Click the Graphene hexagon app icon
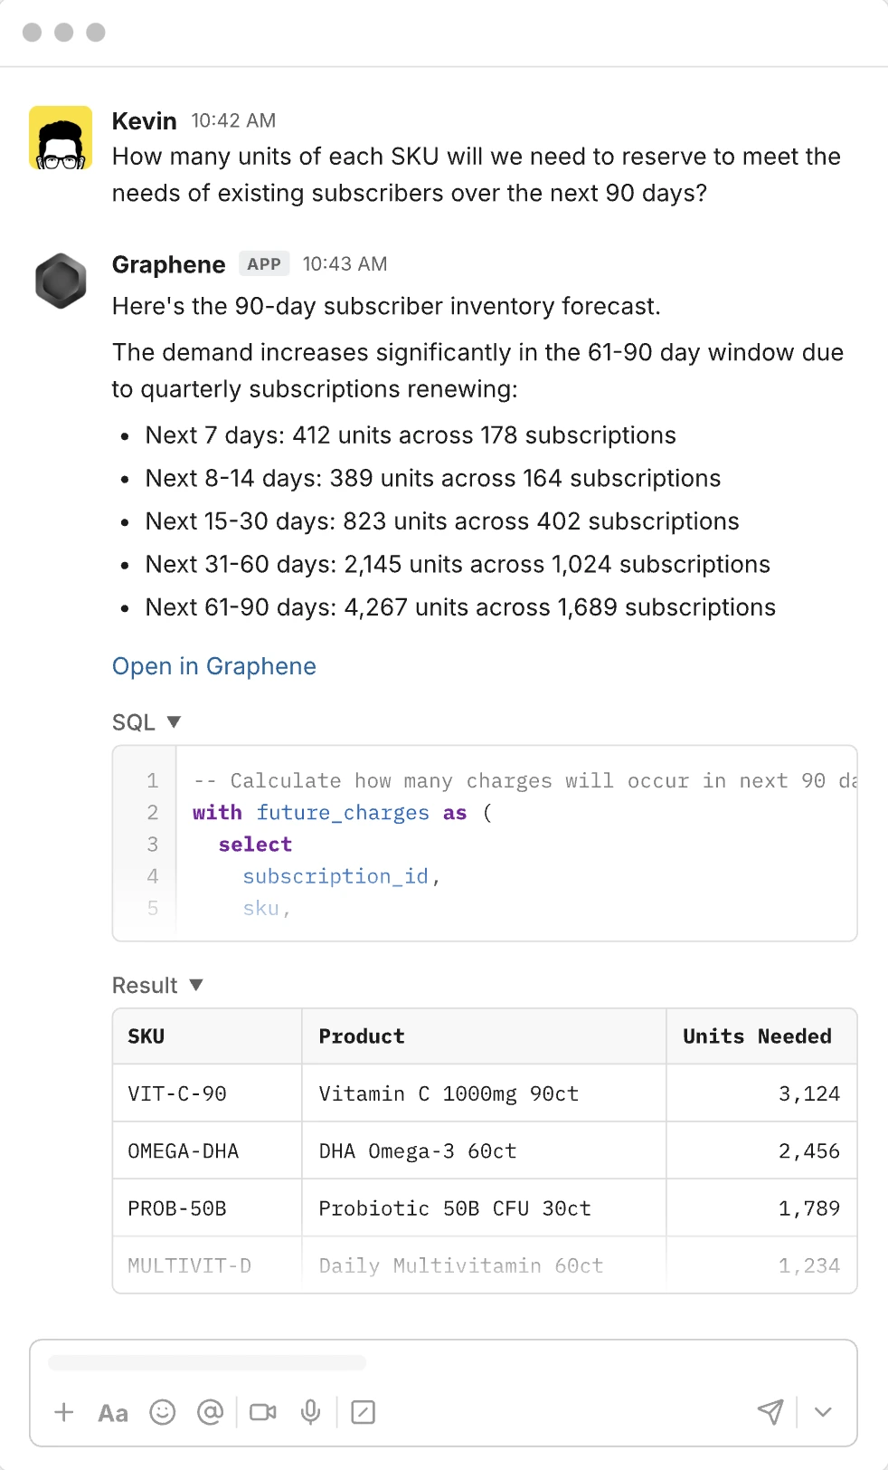This screenshot has height=1470, width=888. (60, 282)
